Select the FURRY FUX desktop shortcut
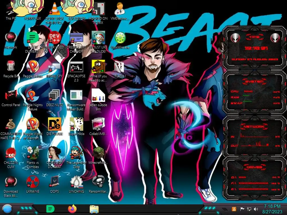287x215 pixels. click(x=33, y=11)
